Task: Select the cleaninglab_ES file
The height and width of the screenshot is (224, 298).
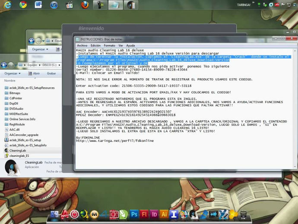Action: 17,156
